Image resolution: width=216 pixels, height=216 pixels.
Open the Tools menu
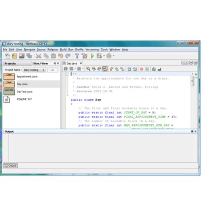pos(104,50)
